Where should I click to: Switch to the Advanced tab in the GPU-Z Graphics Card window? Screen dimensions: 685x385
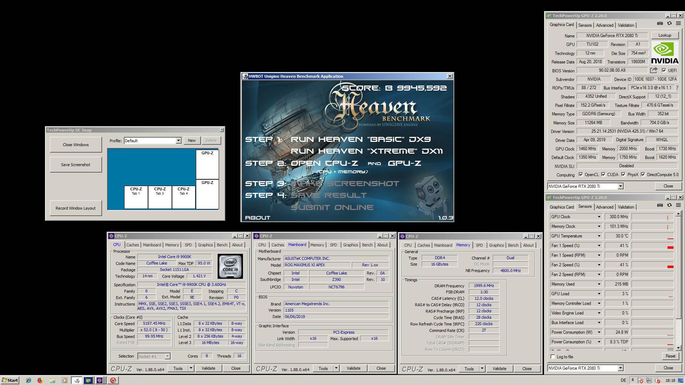click(605, 25)
